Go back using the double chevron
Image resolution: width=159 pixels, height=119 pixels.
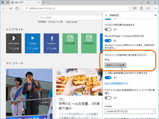[x=106, y=15]
